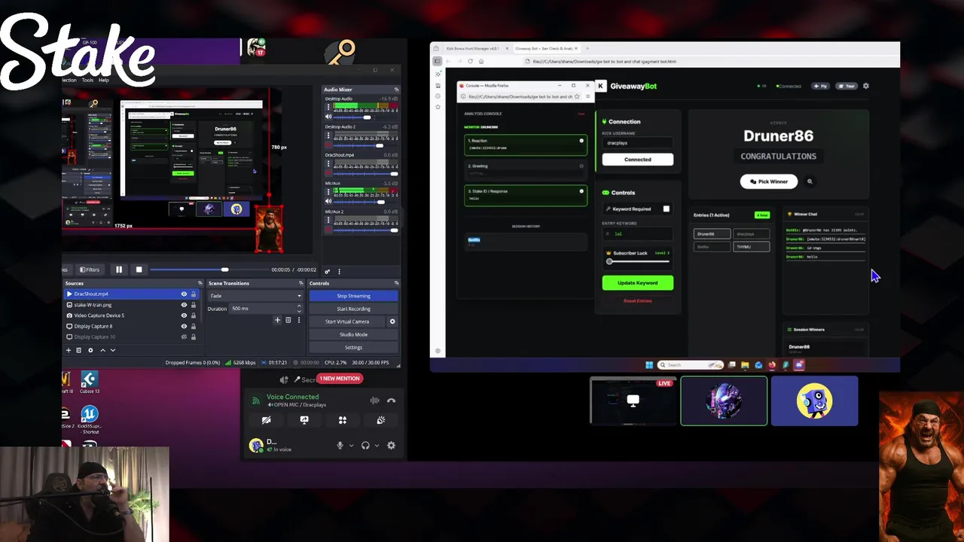Click Start Recording button
This screenshot has height=542, width=964.
coord(353,309)
